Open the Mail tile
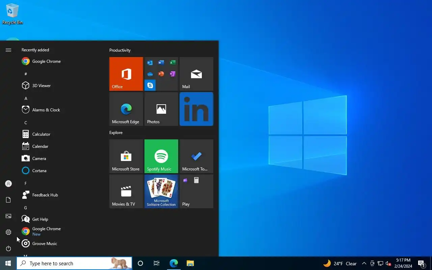Image resolution: width=432 pixels, height=270 pixels. (x=196, y=74)
